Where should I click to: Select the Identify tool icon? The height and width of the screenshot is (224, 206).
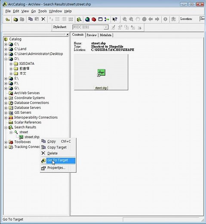[x=165, y=19]
